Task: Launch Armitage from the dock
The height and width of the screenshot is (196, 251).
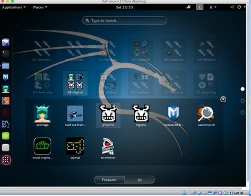Action: 5,89
